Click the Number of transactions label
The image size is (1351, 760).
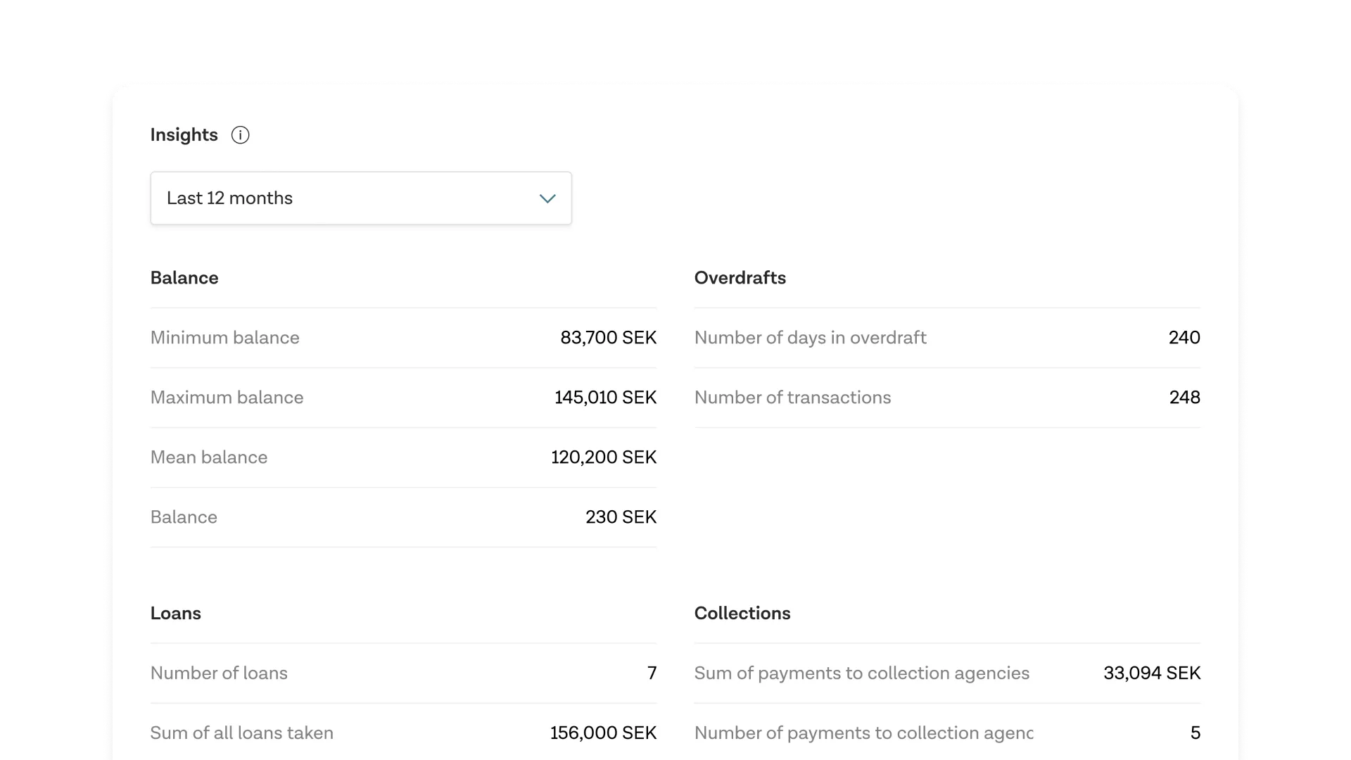pos(792,398)
